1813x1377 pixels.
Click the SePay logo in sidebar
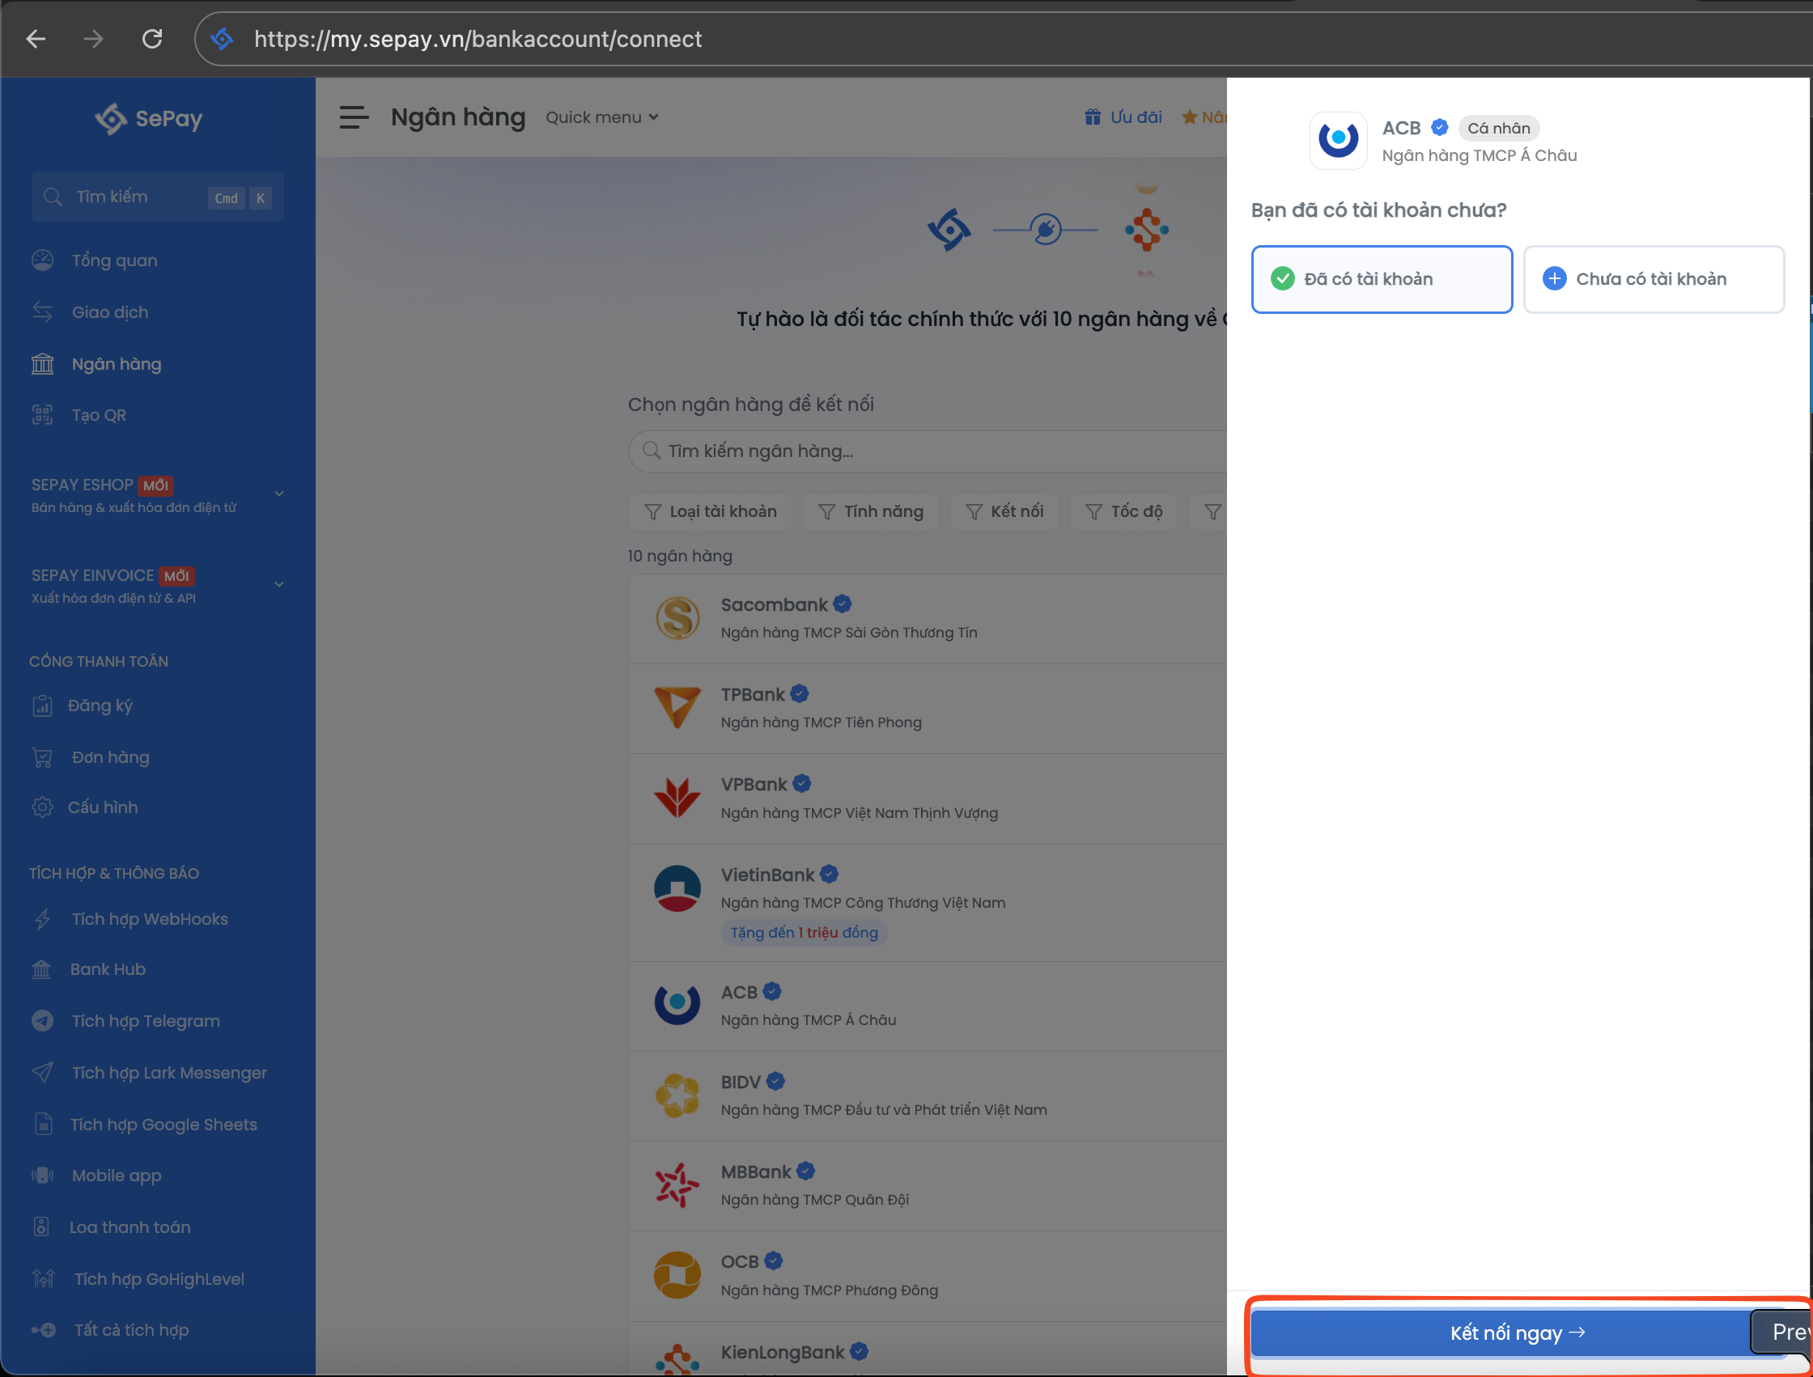pyautogui.click(x=148, y=119)
